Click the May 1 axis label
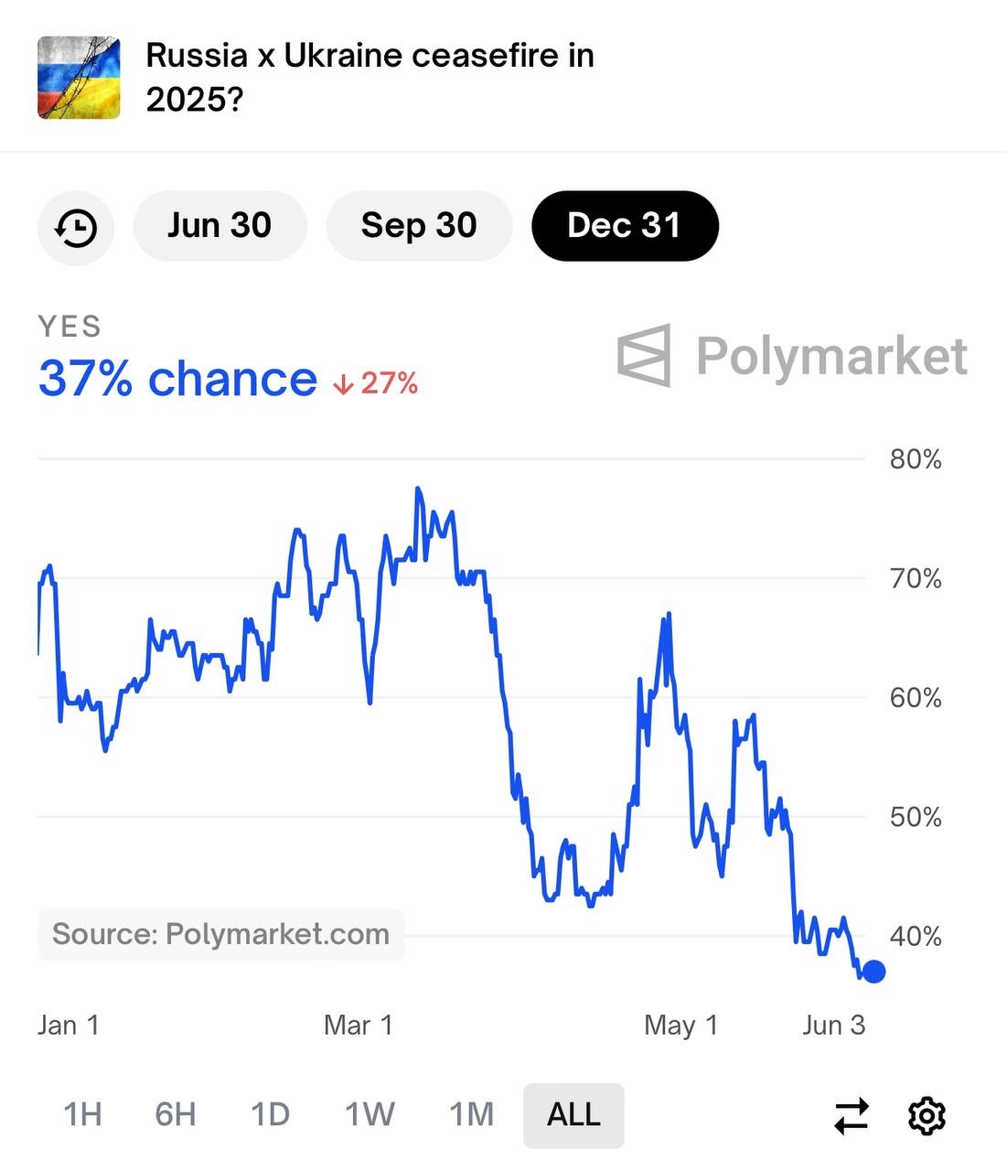Image resolution: width=1007 pixels, height=1171 pixels. pyautogui.click(x=680, y=1026)
